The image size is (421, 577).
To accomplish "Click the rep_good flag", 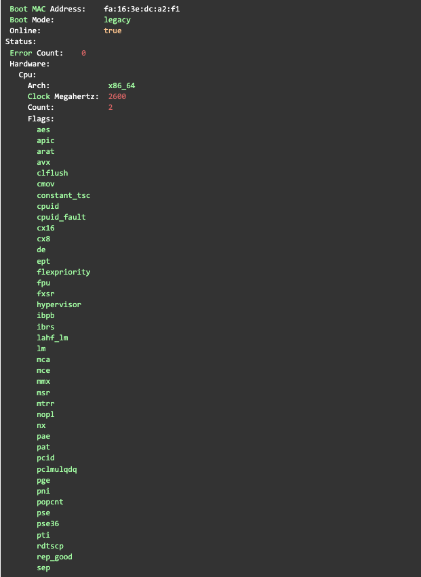I will [x=54, y=557].
